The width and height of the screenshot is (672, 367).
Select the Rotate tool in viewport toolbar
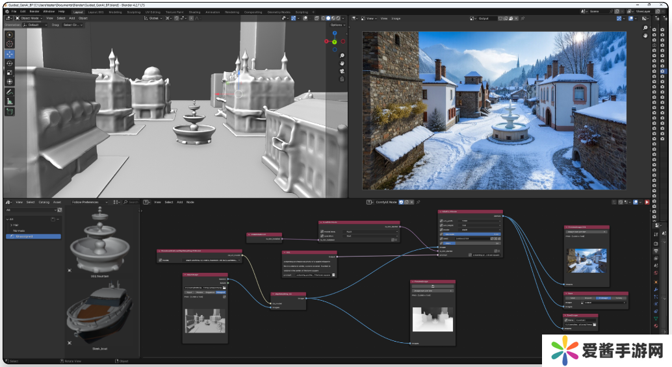(x=10, y=64)
